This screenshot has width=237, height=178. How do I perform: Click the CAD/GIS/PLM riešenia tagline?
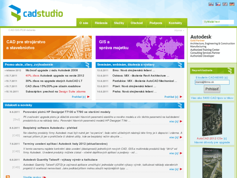22,30
